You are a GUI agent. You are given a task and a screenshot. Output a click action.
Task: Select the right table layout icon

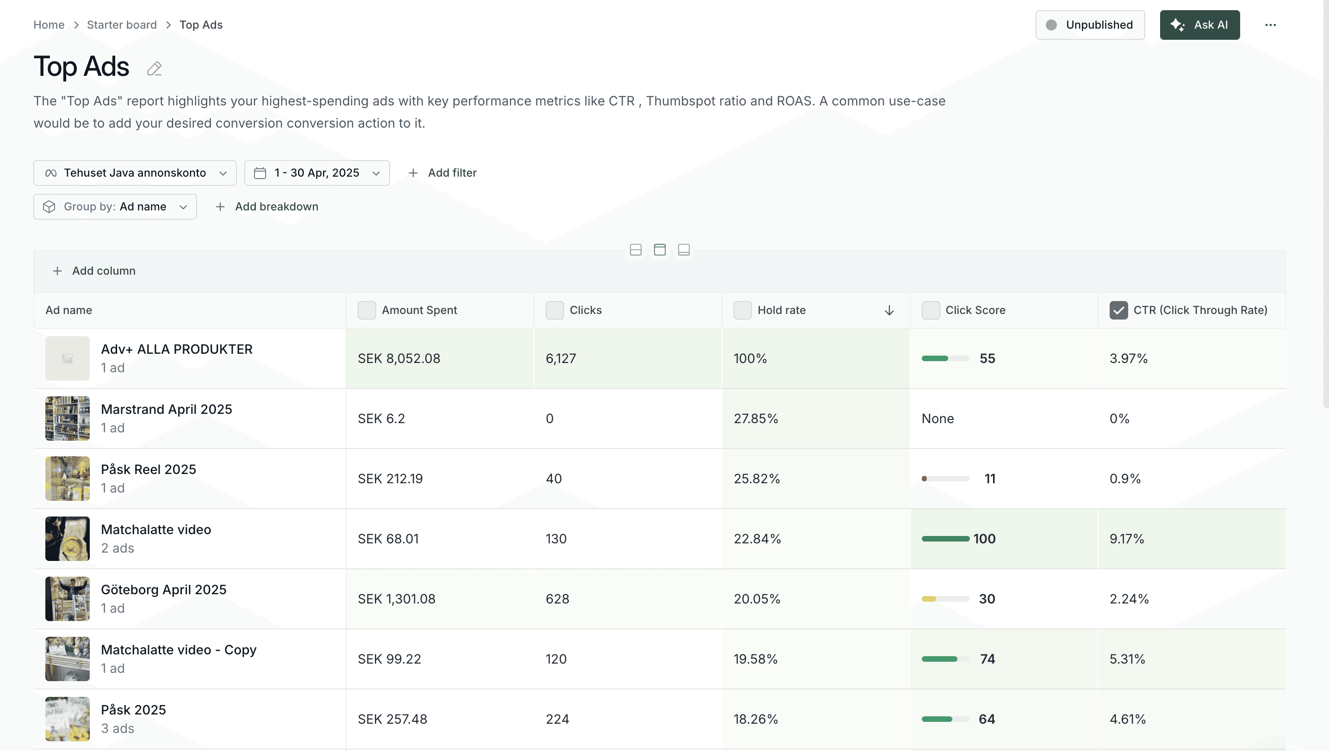point(683,250)
